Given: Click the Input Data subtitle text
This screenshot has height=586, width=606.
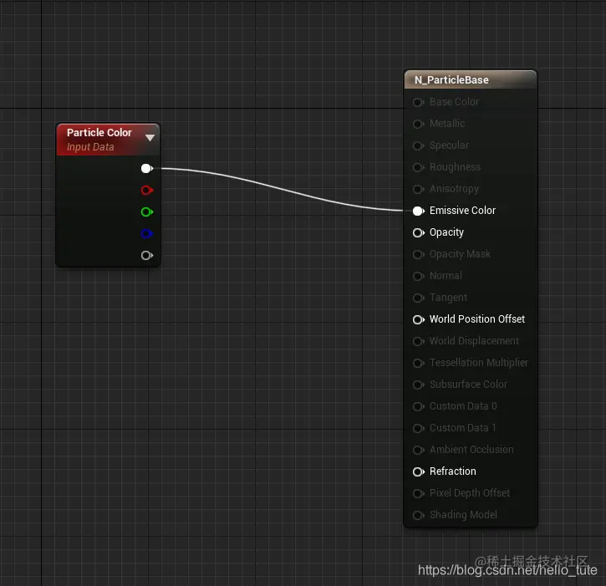Looking at the screenshot, I should coord(90,147).
